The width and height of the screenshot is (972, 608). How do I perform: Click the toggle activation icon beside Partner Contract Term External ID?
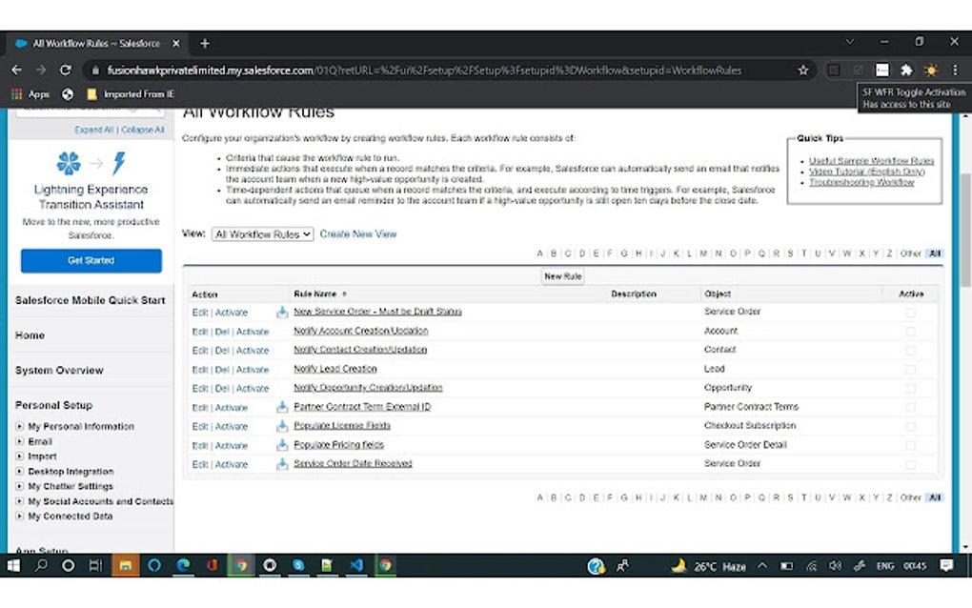281,407
